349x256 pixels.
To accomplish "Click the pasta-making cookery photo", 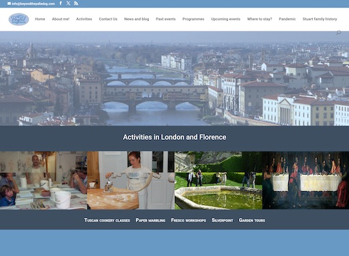I will [x=131, y=180].
